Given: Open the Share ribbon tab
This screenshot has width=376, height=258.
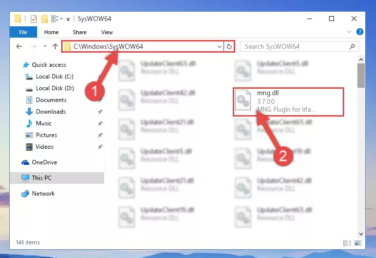Looking at the screenshot, I should [x=80, y=32].
